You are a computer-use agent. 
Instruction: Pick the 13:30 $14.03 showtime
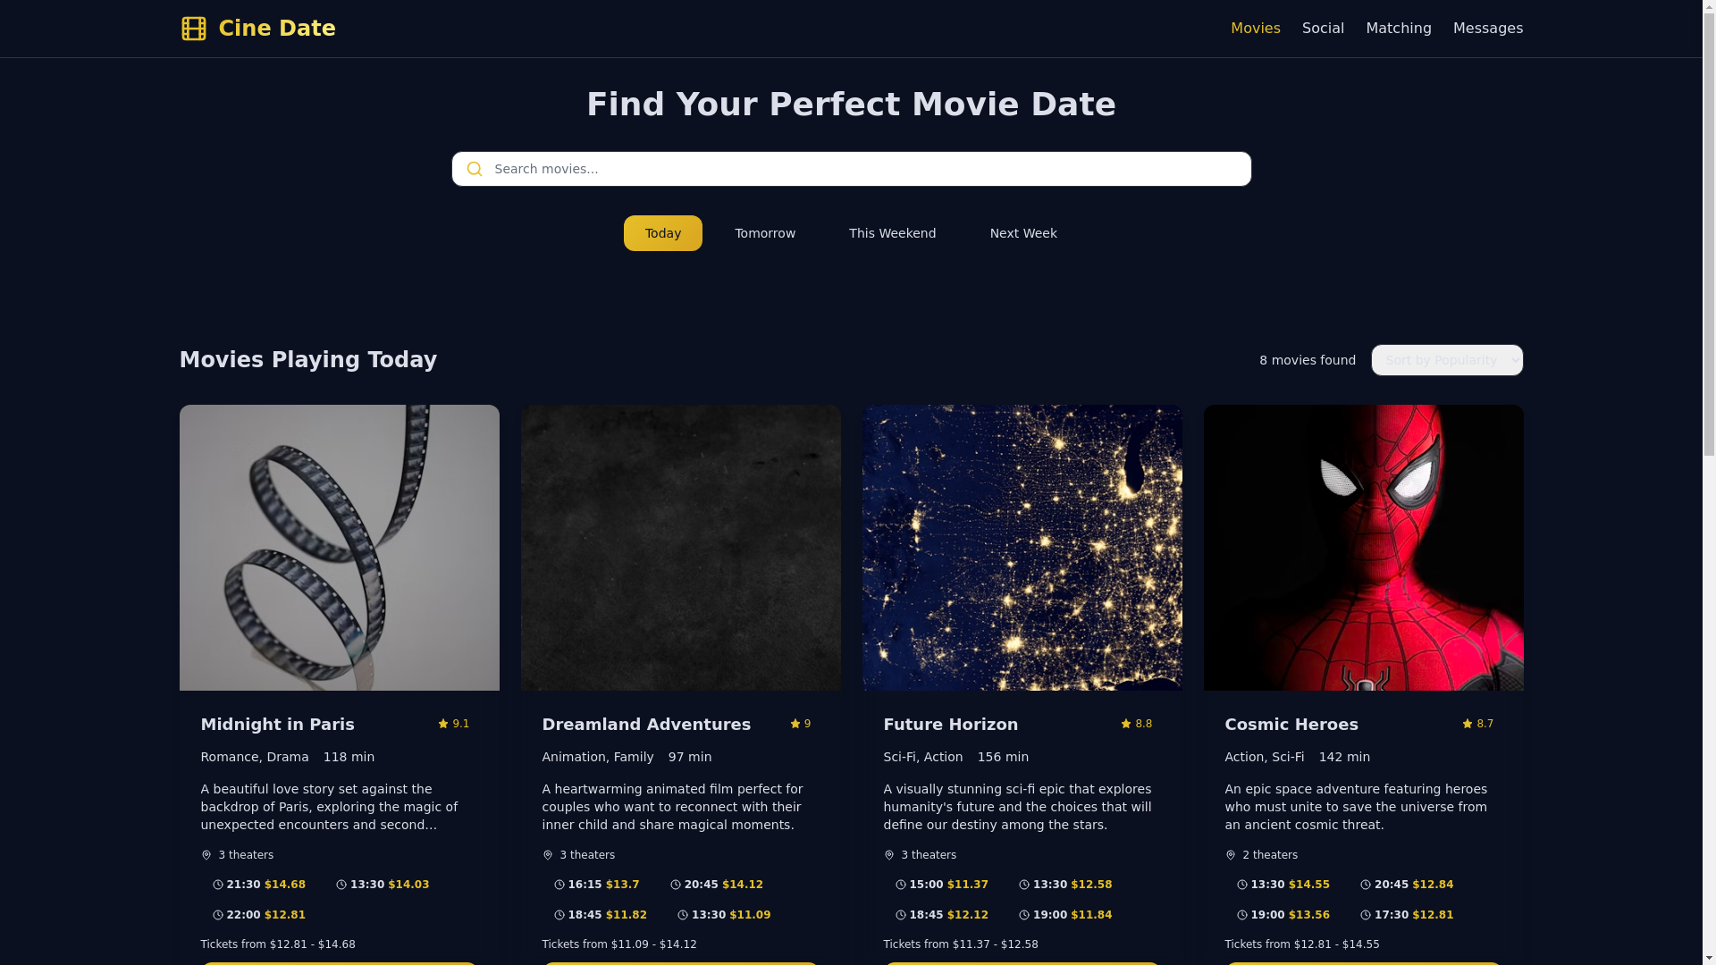point(383,885)
